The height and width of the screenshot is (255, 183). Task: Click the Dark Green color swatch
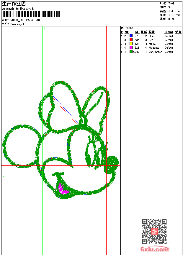tap(131, 52)
